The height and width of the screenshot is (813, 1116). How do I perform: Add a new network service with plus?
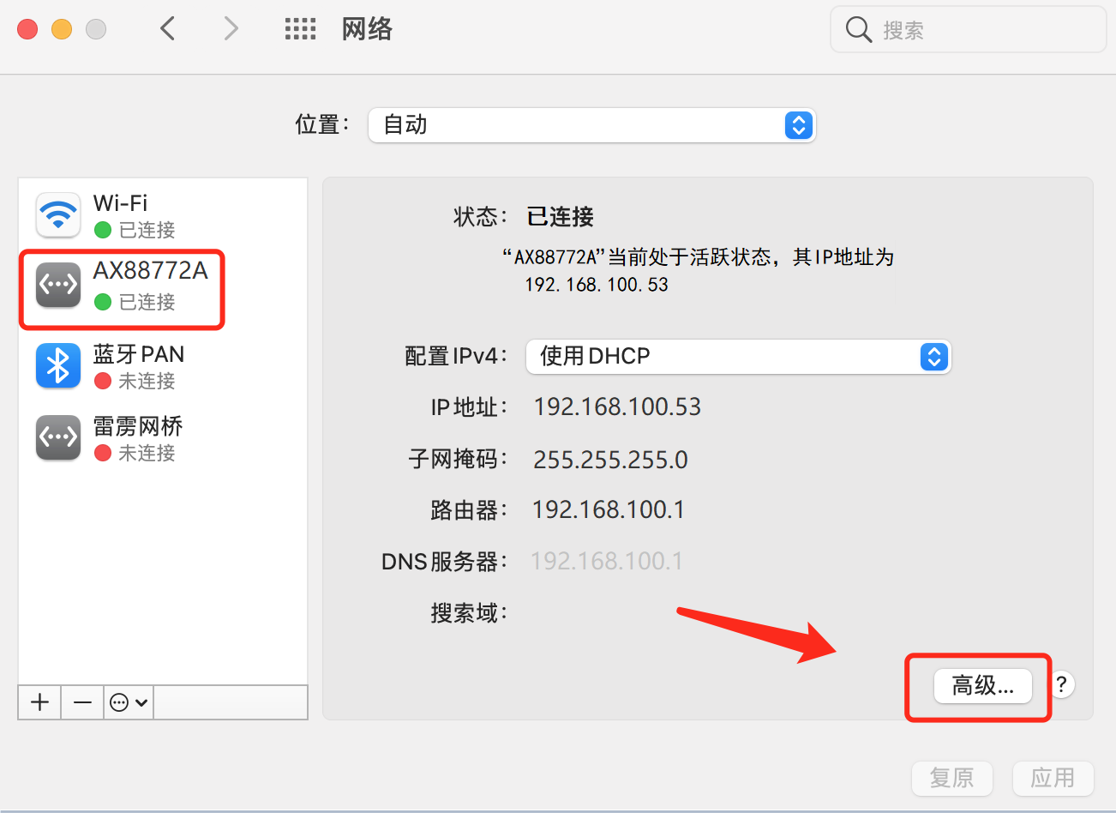tap(39, 702)
